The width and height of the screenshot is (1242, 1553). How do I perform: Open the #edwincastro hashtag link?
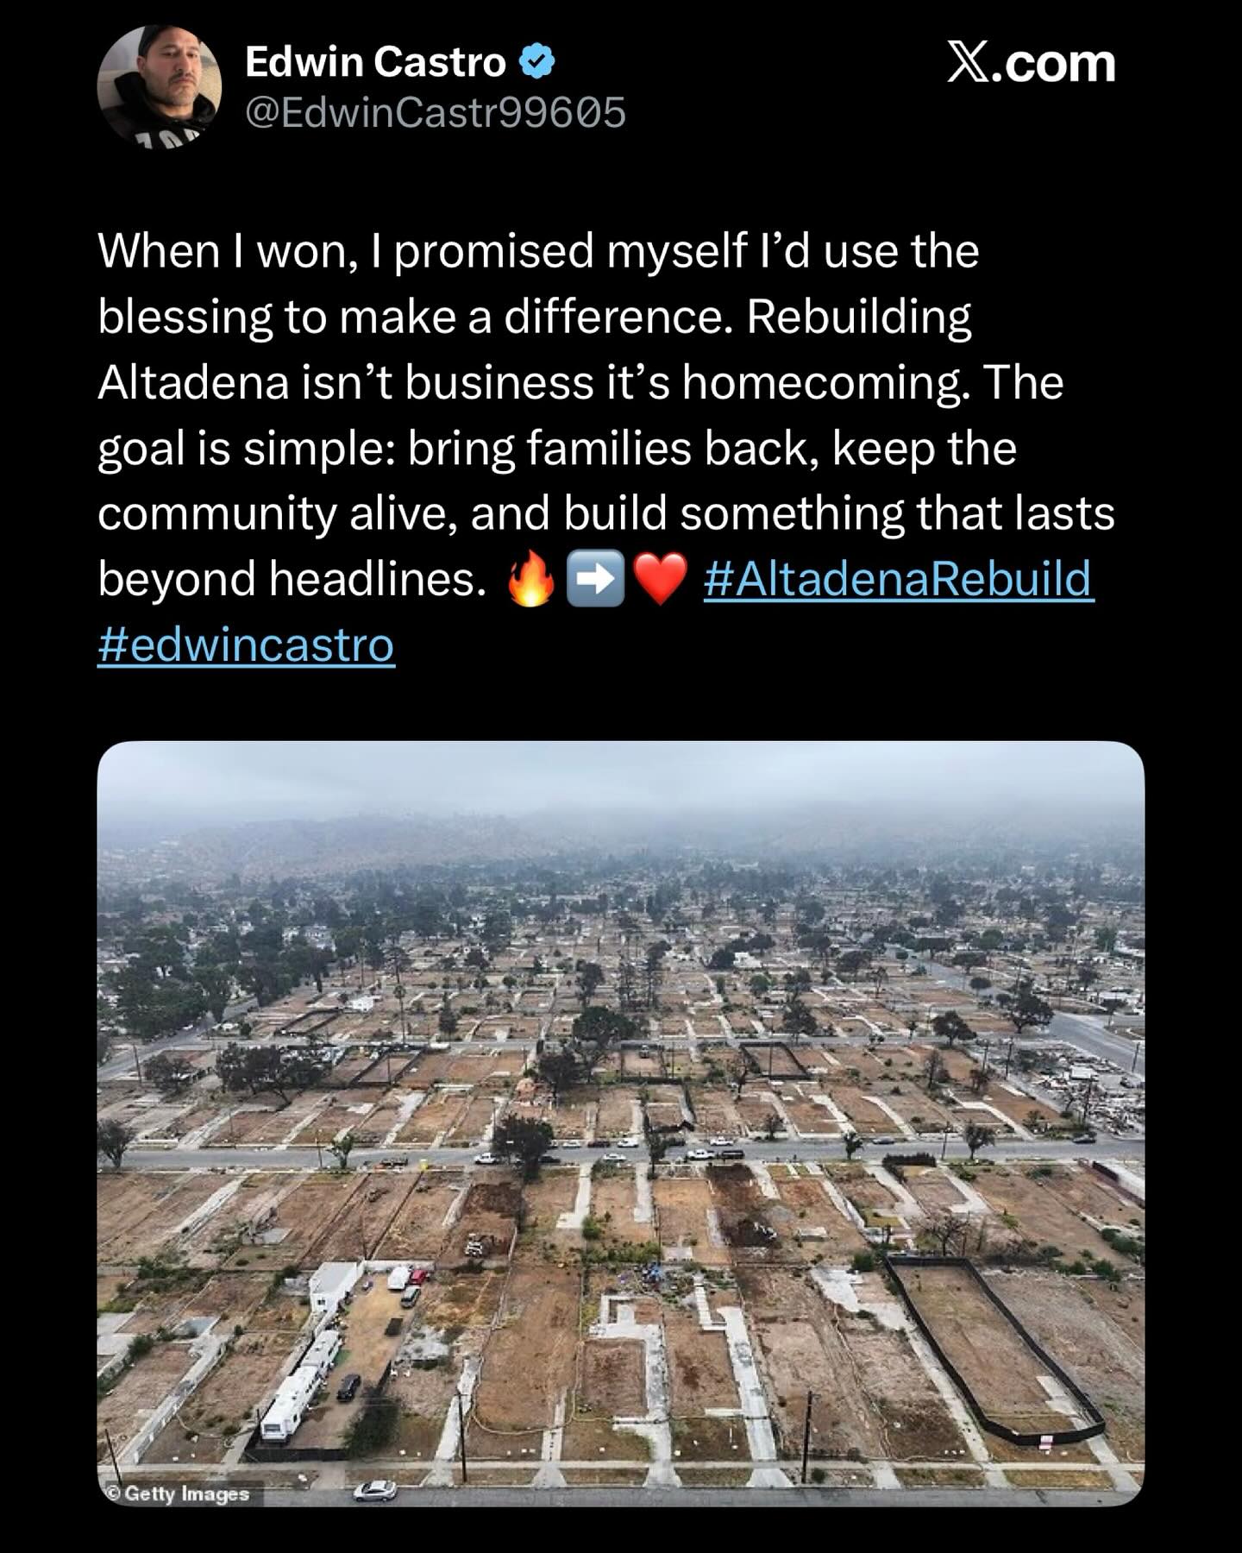[x=246, y=644]
